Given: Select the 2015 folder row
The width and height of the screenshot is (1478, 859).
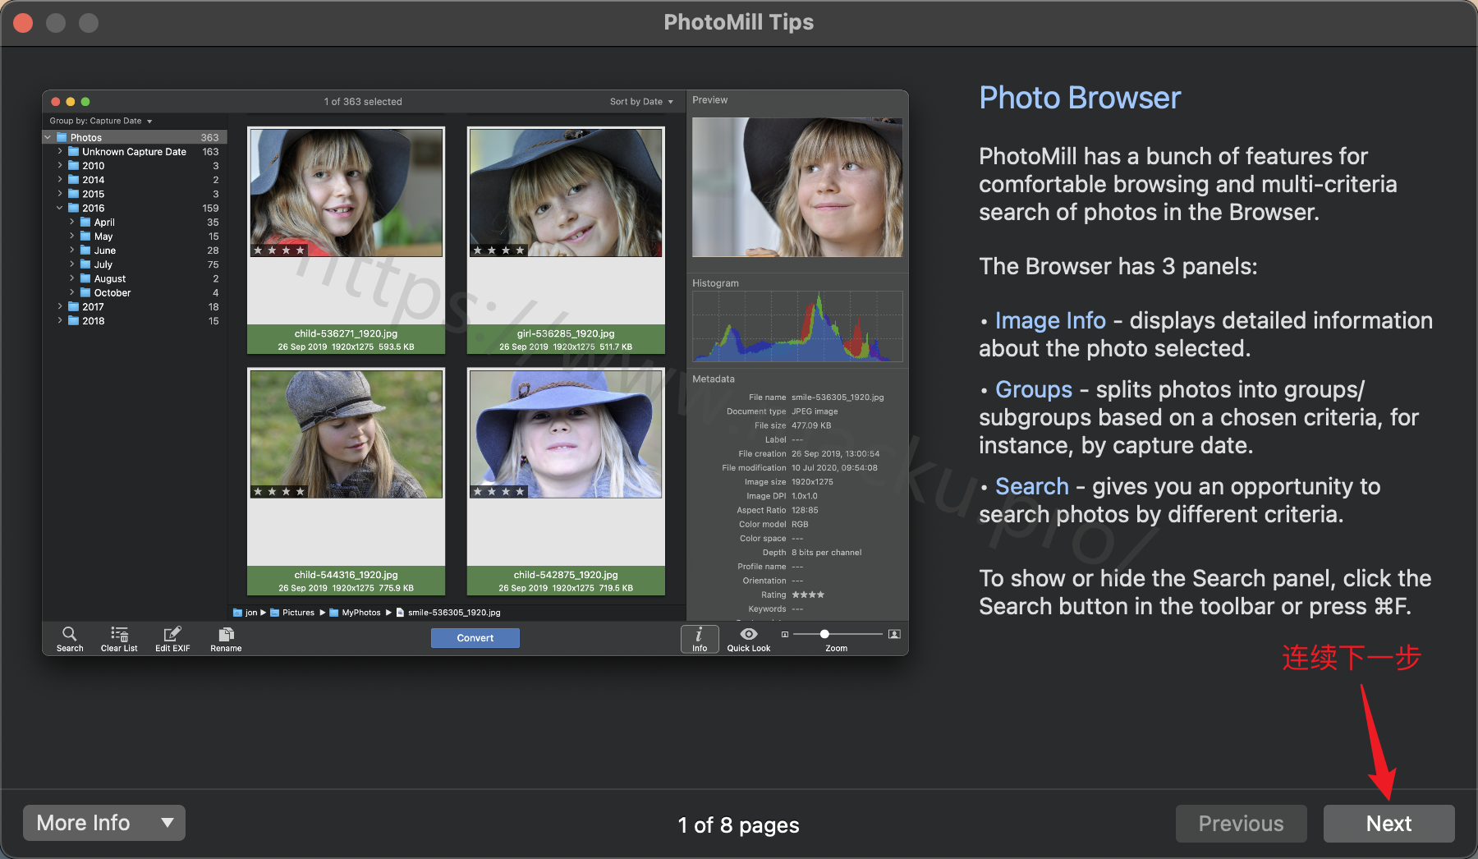Looking at the screenshot, I should pyautogui.click(x=135, y=195).
